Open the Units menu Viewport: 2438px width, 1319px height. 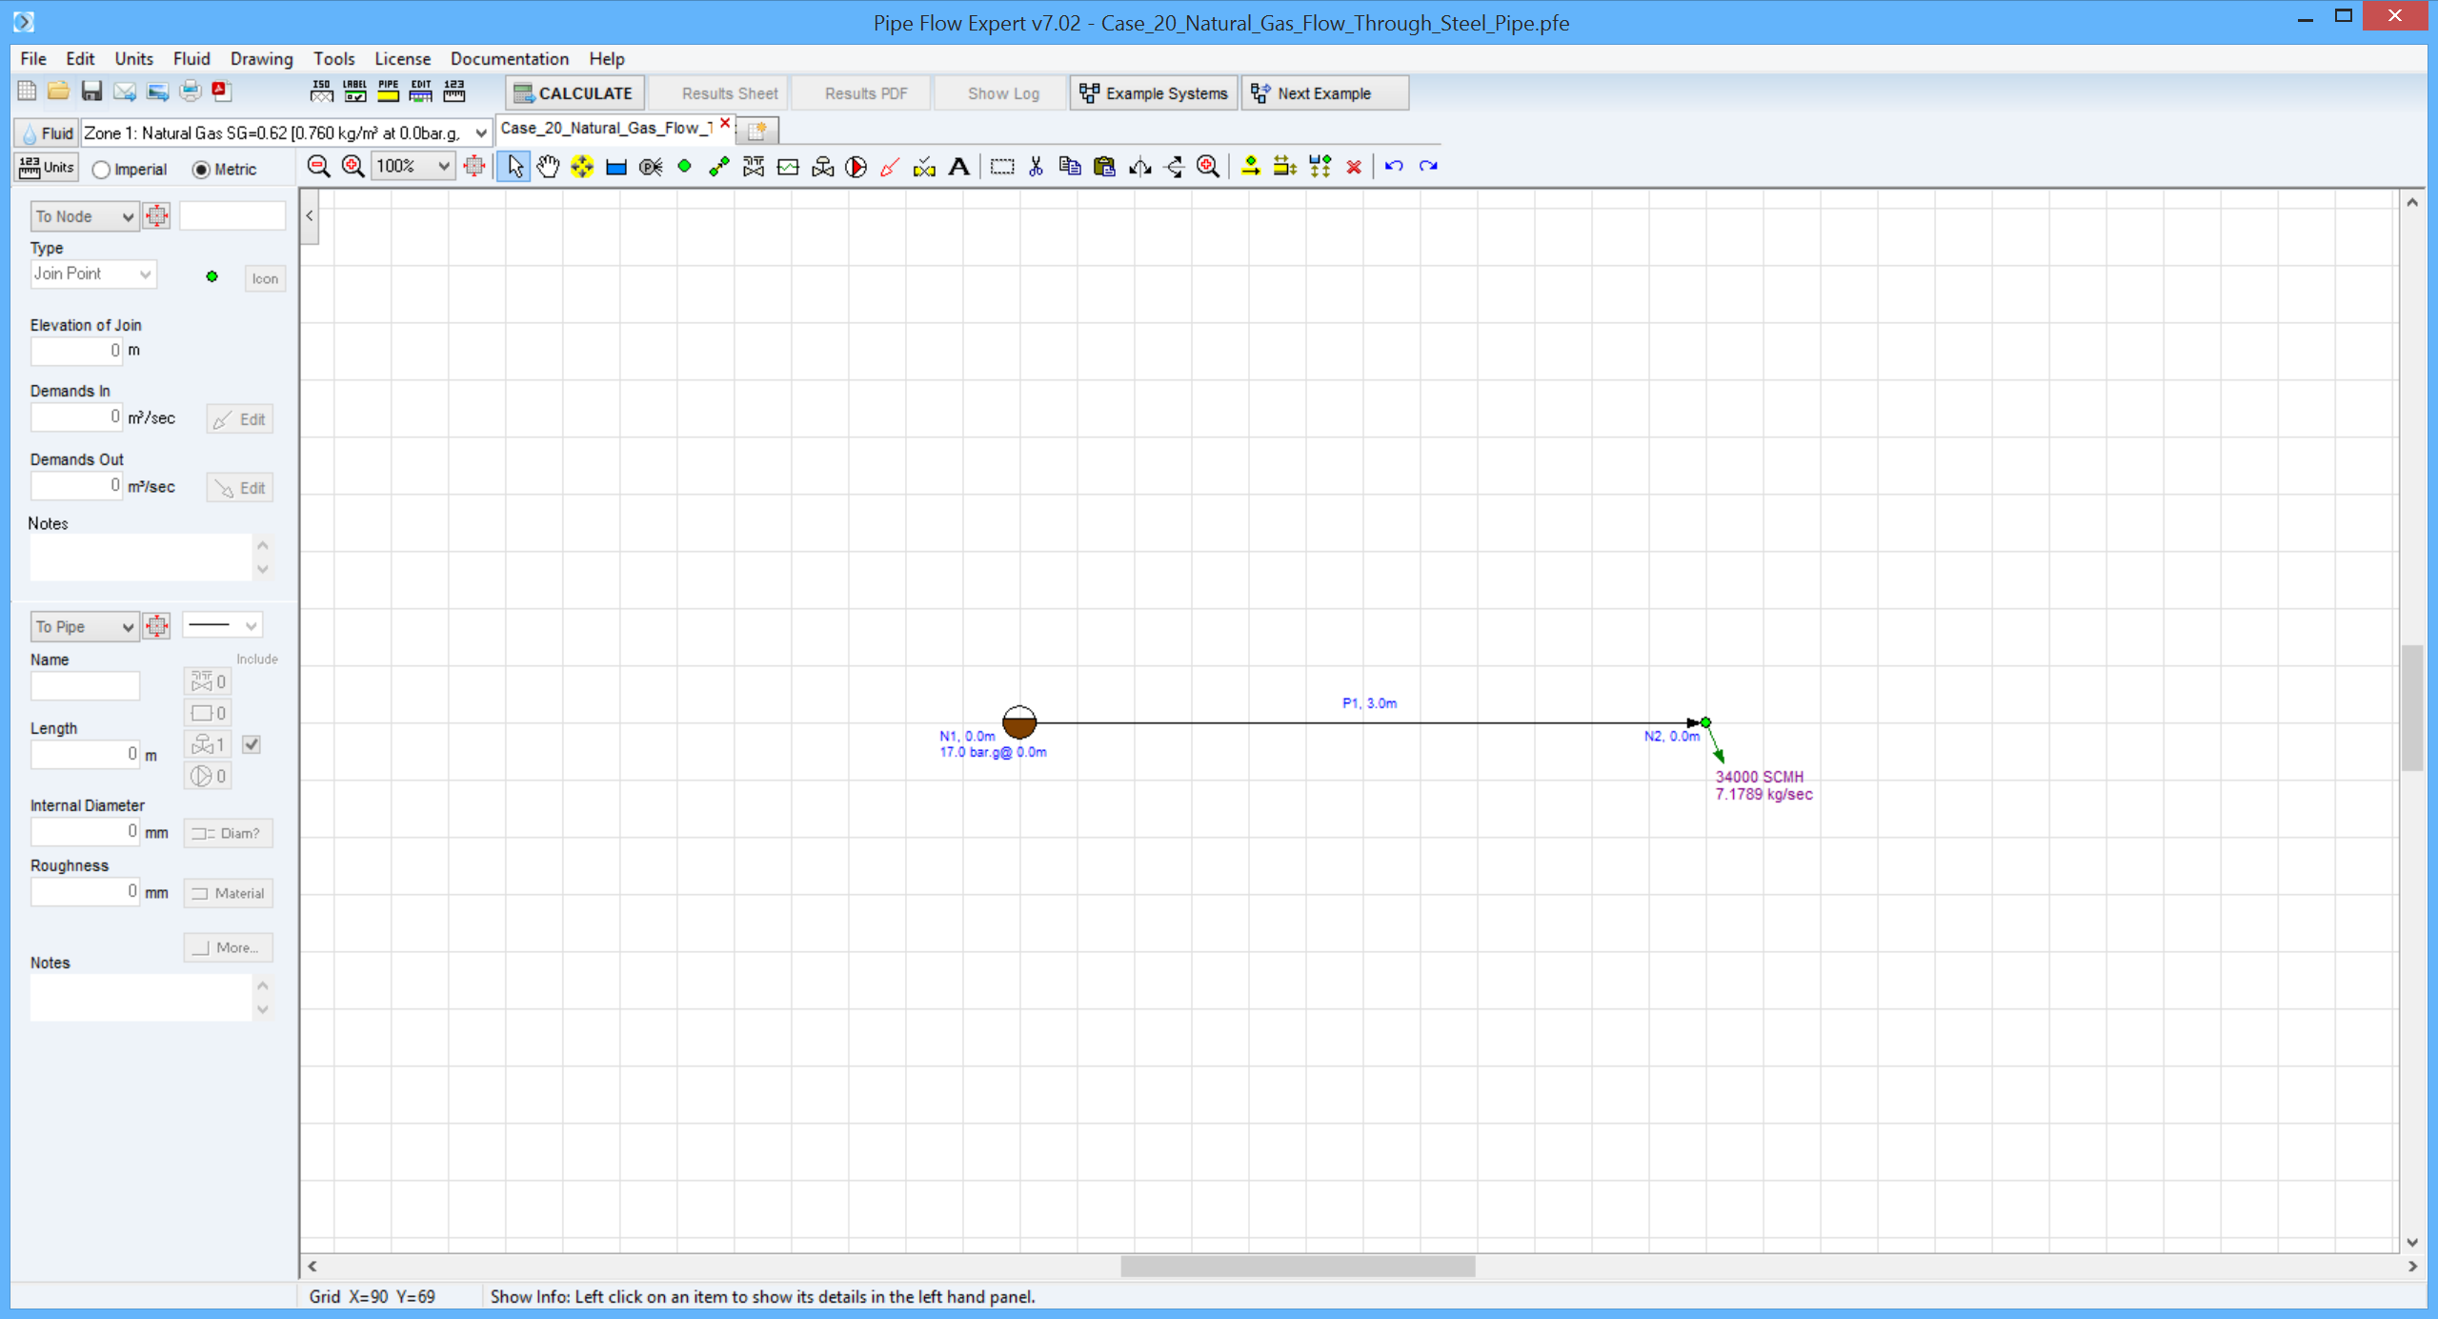click(133, 59)
